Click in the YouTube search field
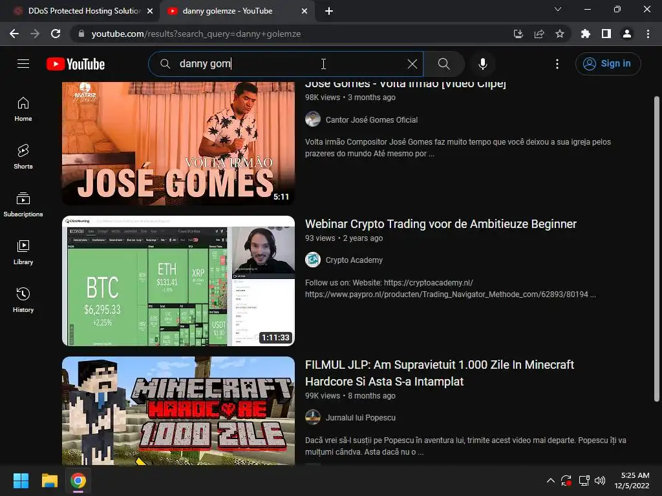The height and width of the screenshot is (496, 662). click(287, 64)
